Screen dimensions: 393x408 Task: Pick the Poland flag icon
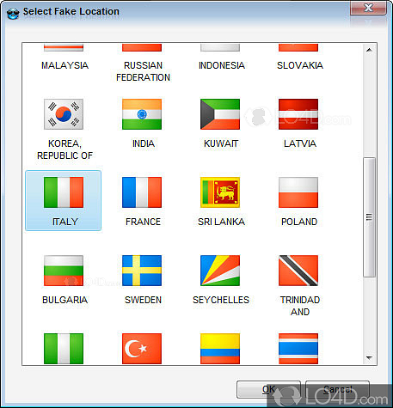[x=298, y=192]
